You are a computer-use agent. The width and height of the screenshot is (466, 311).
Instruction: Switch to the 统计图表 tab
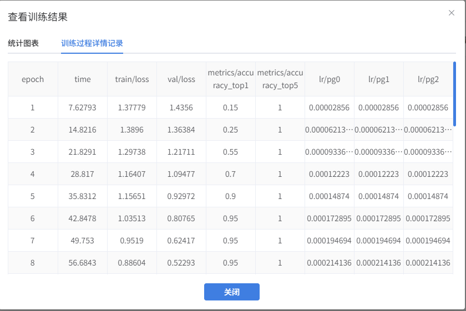(x=23, y=43)
